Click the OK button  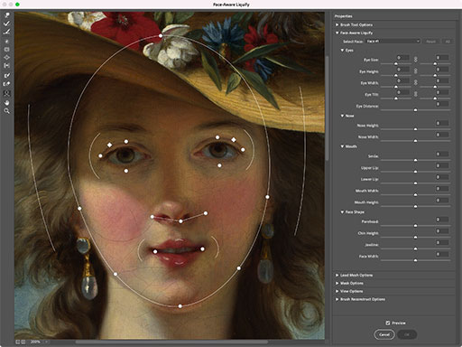pos(407,334)
